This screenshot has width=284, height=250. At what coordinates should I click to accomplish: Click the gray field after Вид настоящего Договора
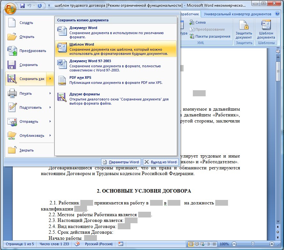click(124, 226)
